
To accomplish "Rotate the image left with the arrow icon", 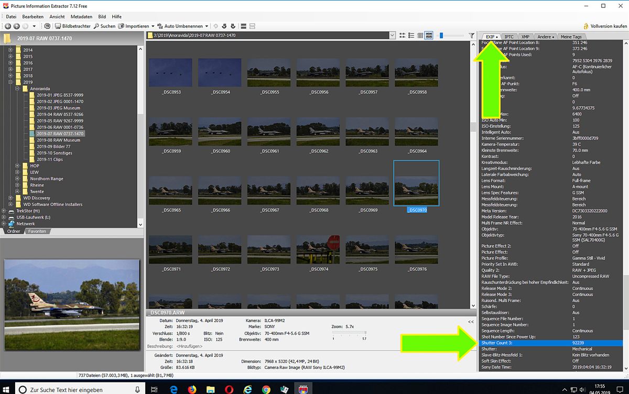I will pyautogui.click(x=223, y=26).
